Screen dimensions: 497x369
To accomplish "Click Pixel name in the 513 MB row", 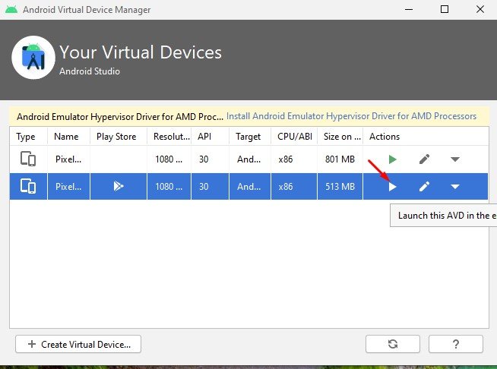I will tap(68, 187).
